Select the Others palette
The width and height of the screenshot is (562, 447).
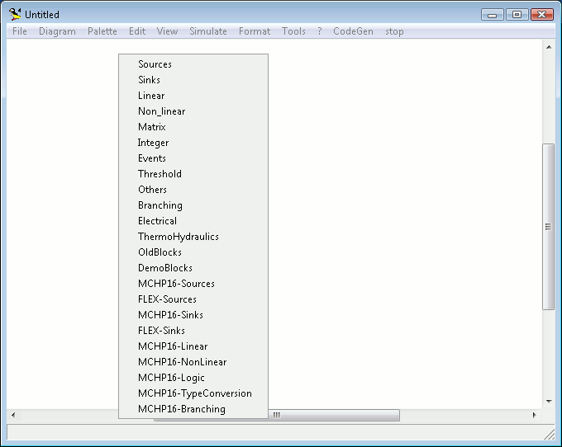[x=193, y=190]
